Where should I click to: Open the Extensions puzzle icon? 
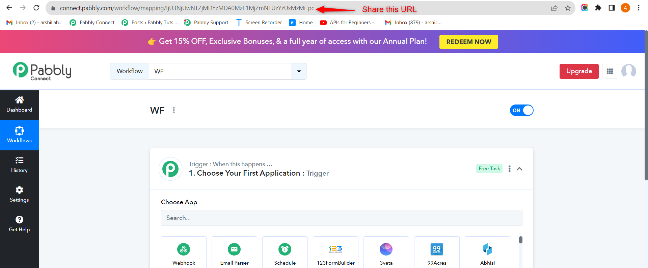click(x=598, y=8)
